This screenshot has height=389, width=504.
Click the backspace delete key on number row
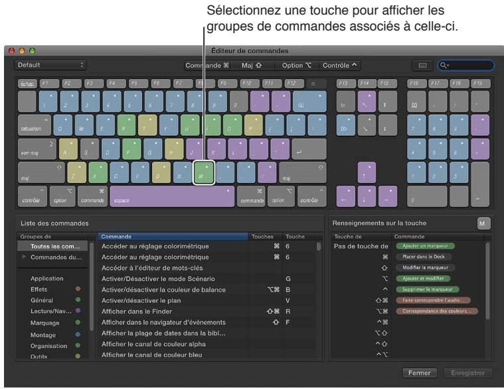tap(309, 101)
